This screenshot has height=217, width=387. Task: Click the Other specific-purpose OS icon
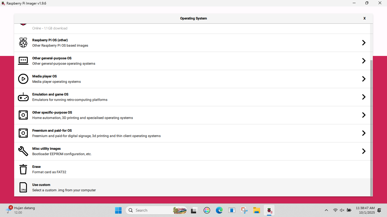click(x=23, y=115)
